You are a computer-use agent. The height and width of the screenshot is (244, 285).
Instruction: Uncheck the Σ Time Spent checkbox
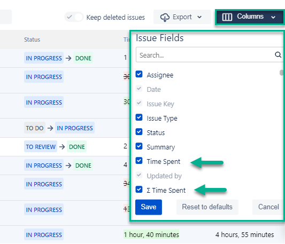[x=139, y=190]
